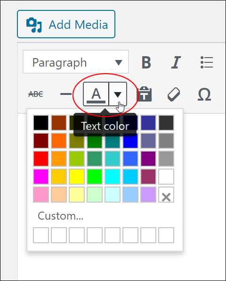Screen dimensions: 226x281
Task: Toggle Italic formatting
Action: (176, 62)
